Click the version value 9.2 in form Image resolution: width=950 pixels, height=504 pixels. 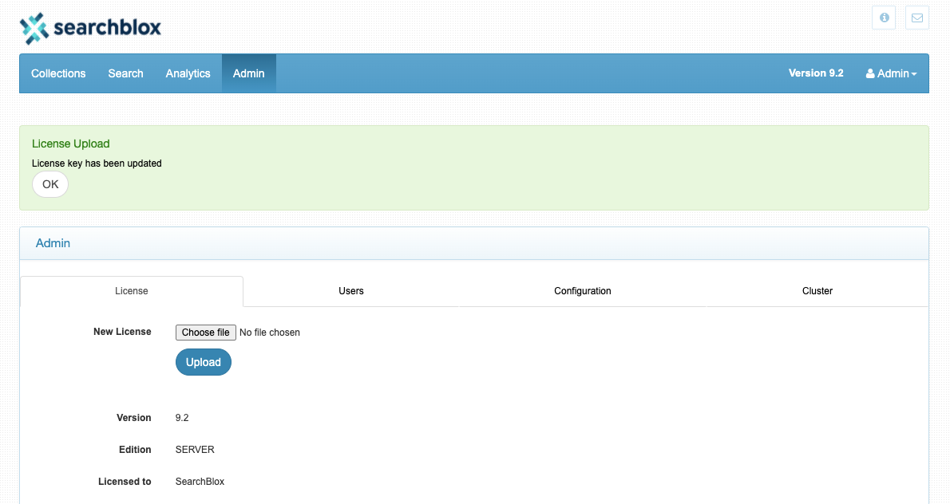(182, 418)
